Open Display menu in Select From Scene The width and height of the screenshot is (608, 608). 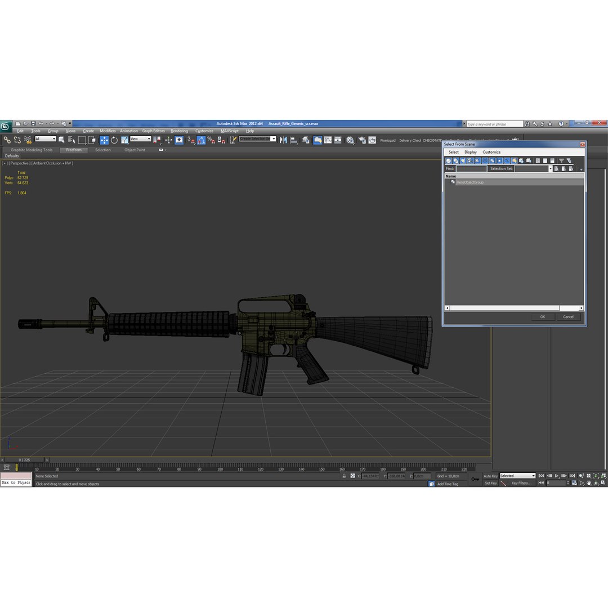coord(470,152)
